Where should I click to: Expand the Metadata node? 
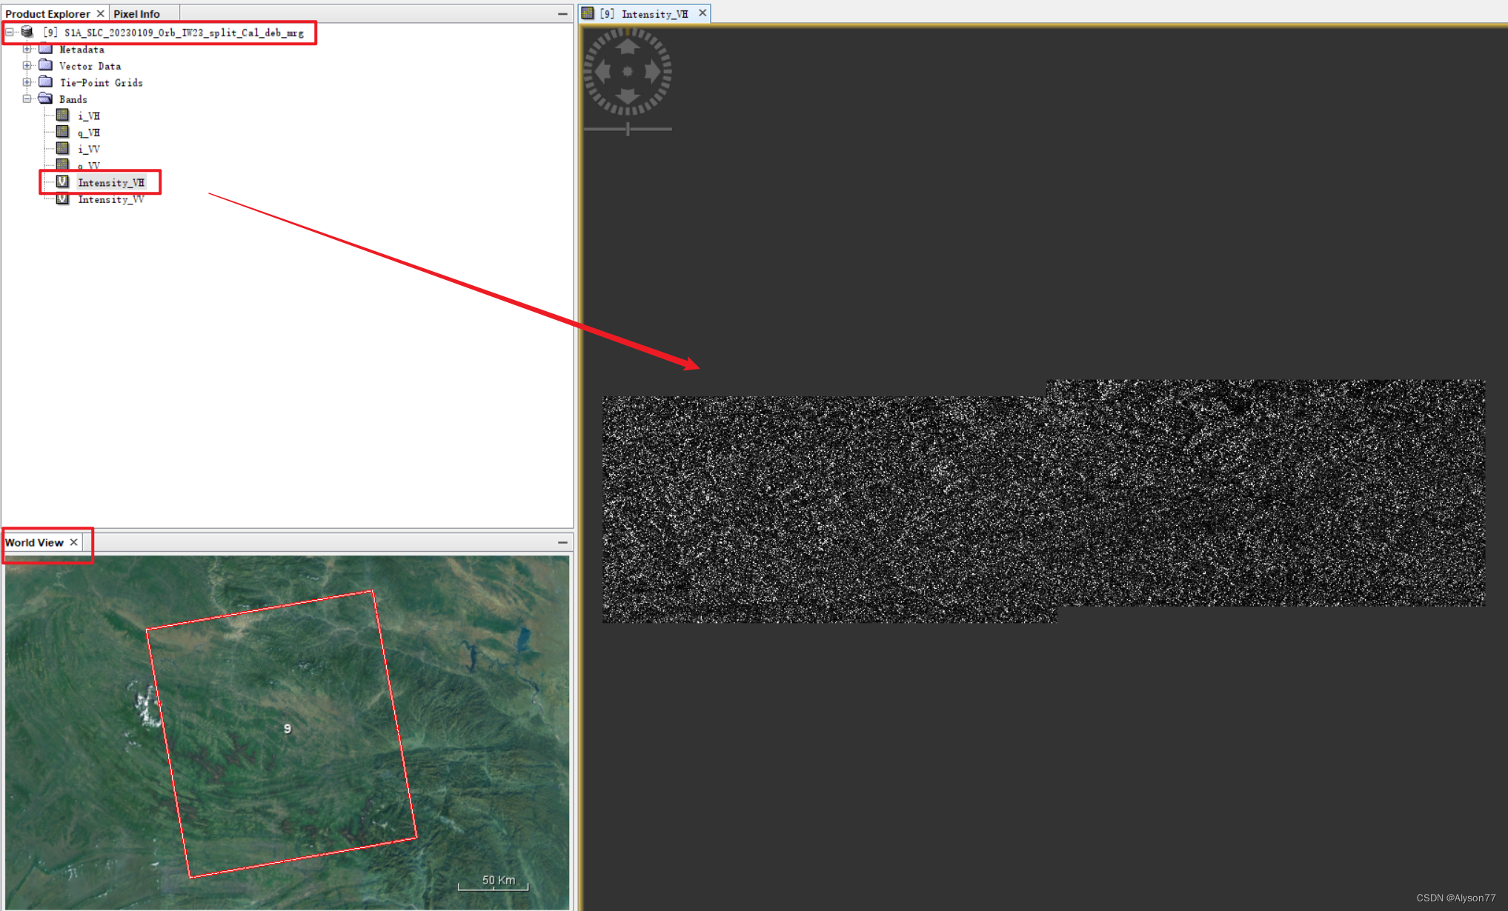(x=27, y=49)
